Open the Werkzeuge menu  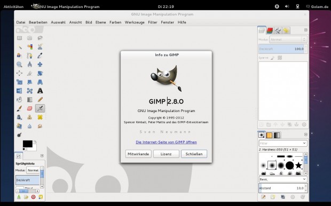135,22
